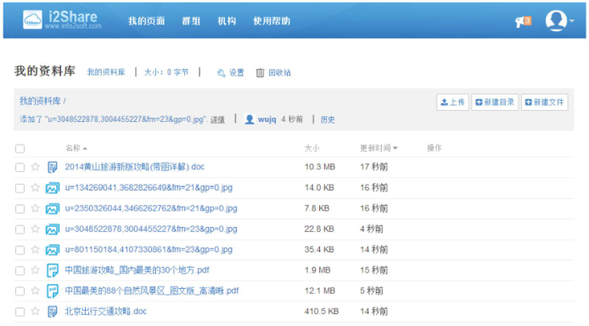589x326 pixels.
Task: Click the trash can icon
Action: (x=260, y=73)
